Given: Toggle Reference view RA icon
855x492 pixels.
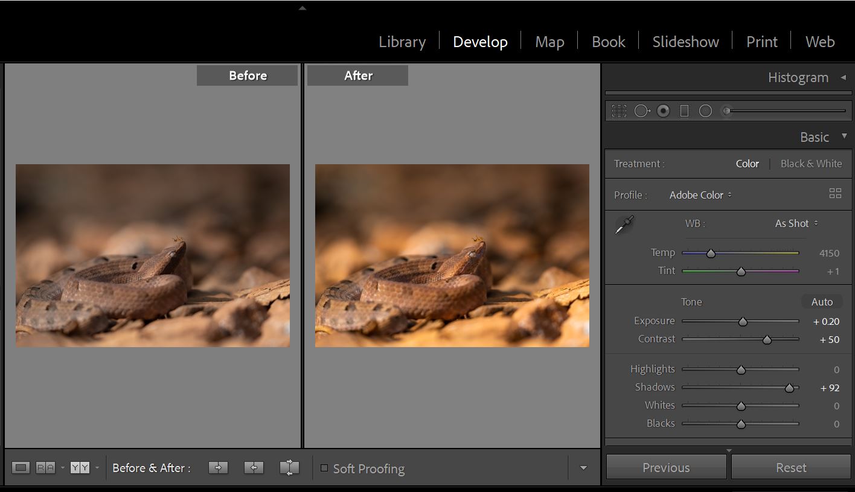Looking at the screenshot, I should coord(45,468).
